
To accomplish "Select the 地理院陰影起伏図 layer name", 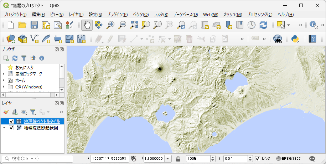I will [41, 128].
